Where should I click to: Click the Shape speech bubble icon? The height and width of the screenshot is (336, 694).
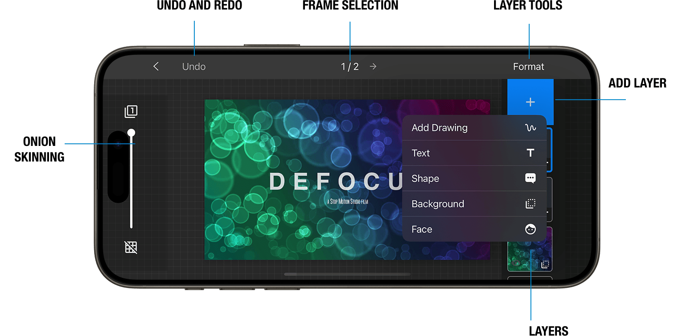pos(530,178)
